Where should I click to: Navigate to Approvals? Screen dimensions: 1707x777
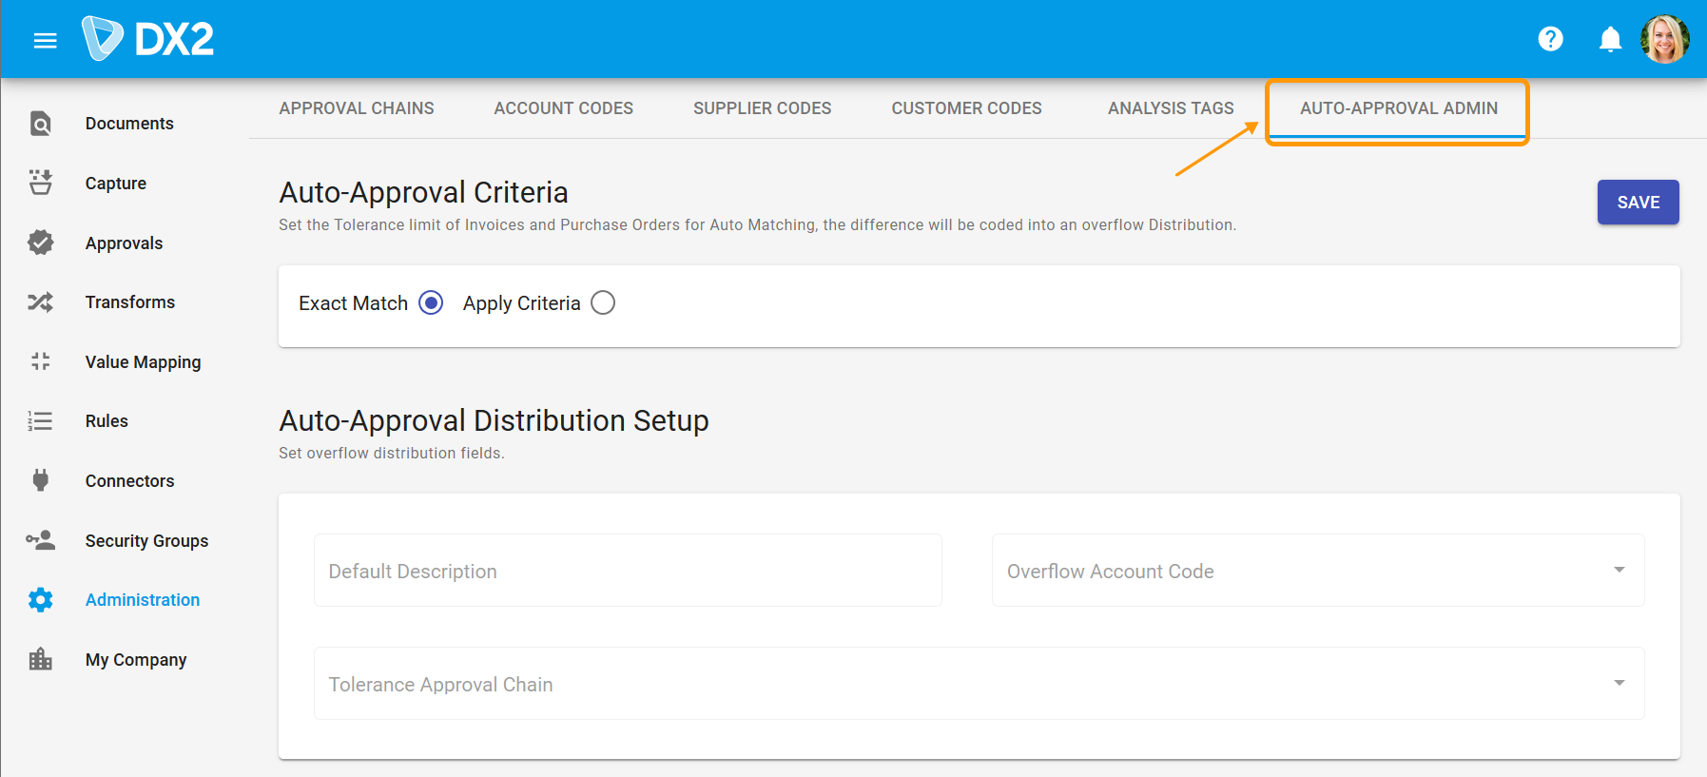coord(125,243)
